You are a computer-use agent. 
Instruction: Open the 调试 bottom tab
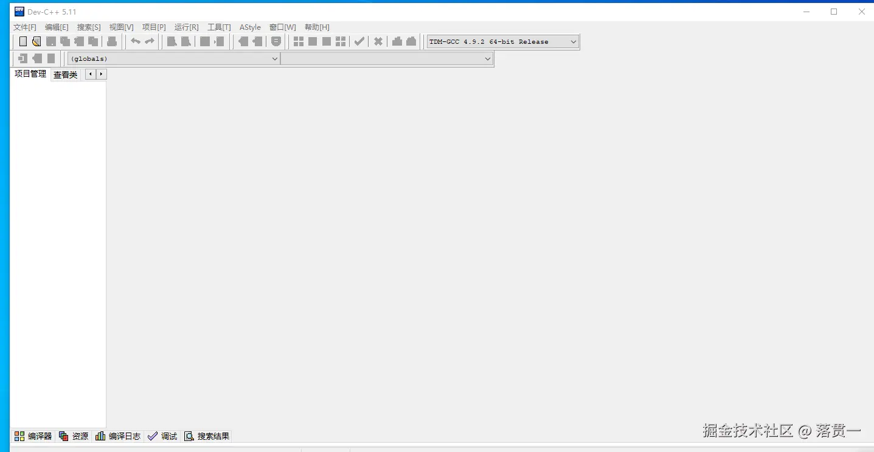pos(162,436)
